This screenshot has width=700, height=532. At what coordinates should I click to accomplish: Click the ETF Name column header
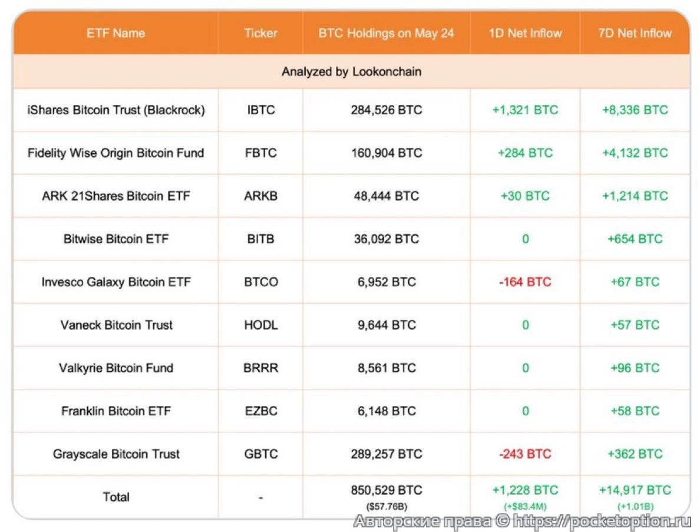(115, 33)
